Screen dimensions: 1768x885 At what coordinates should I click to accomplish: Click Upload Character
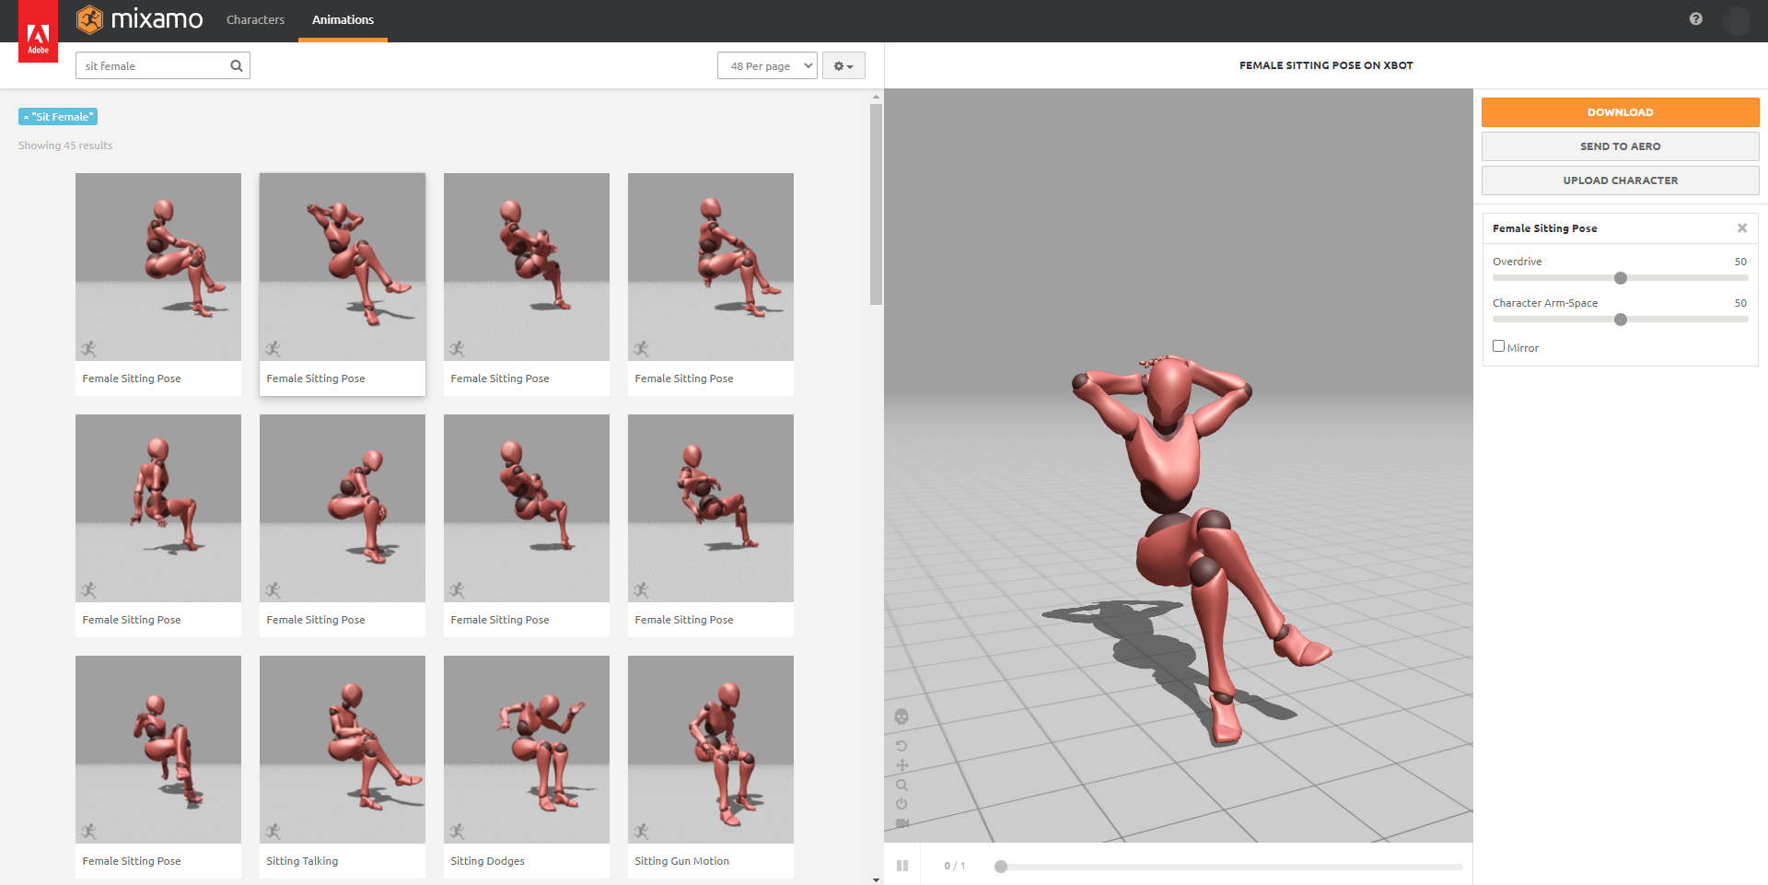point(1621,180)
